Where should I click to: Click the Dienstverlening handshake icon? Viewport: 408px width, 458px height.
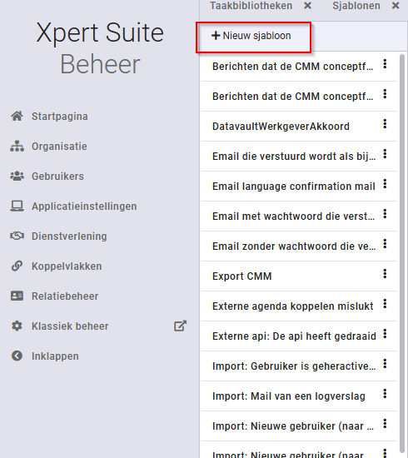pyautogui.click(x=17, y=236)
